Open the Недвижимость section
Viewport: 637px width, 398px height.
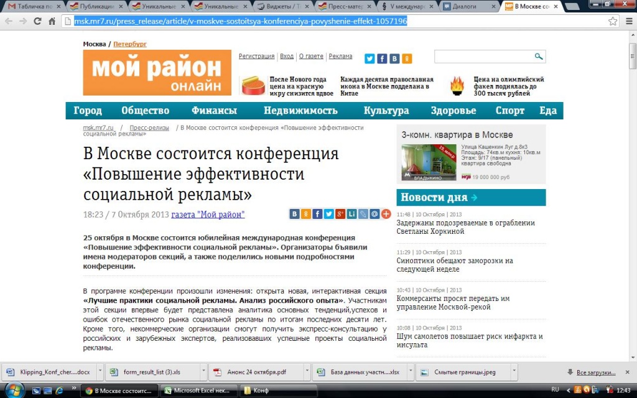[300, 111]
